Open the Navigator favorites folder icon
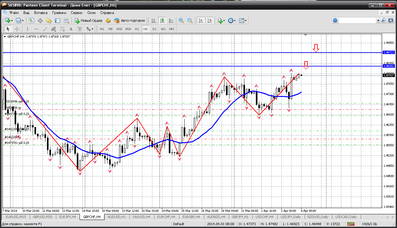Image resolution: width=397 pixels, height=228 pixels. point(49,21)
